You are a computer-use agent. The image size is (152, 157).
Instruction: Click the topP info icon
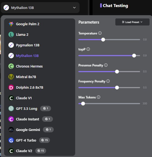tap(88, 49)
